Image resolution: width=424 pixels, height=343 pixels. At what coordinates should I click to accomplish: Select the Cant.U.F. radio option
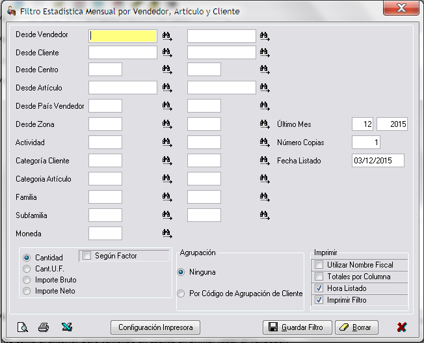coord(27,269)
